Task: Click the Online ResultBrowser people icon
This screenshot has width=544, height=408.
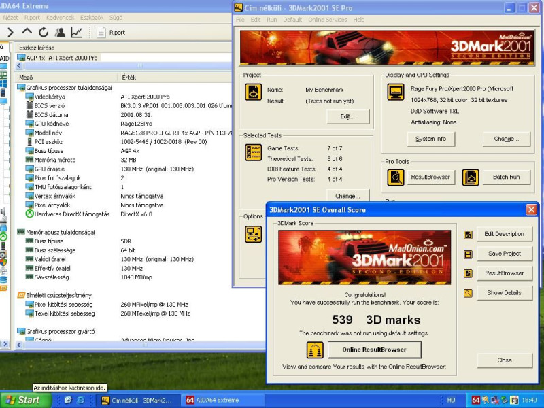Action: tap(315, 350)
